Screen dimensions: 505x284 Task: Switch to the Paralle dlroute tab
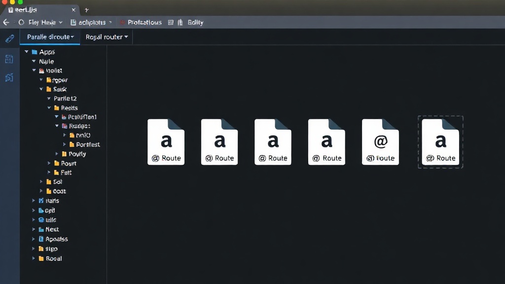(x=50, y=36)
